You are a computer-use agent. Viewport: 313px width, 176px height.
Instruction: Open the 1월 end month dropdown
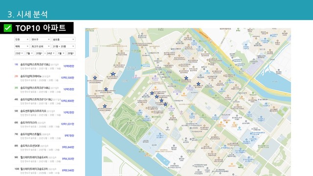tap(61, 53)
